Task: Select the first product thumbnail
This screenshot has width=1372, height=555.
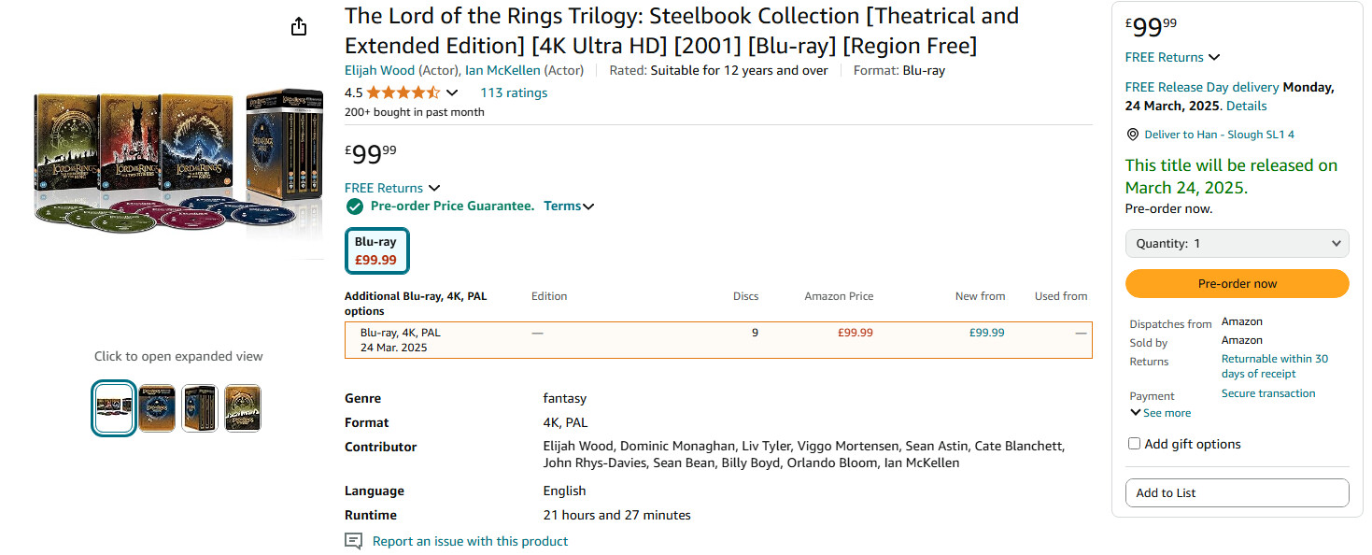Action: click(x=114, y=408)
